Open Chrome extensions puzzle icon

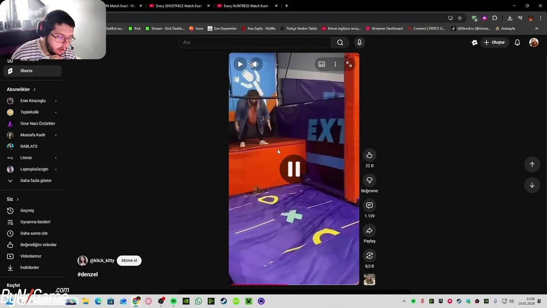(495, 18)
